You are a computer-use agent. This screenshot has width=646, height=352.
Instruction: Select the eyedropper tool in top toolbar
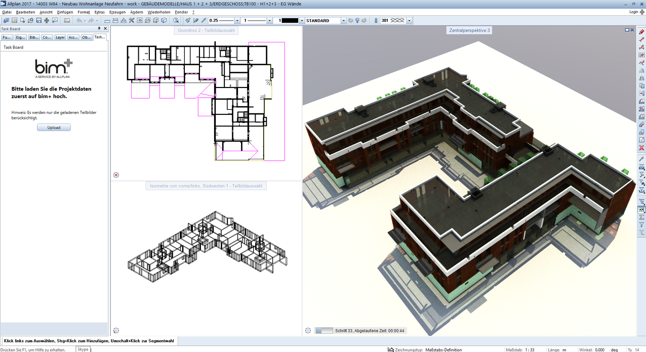pyautogui.click(x=204, y=21)
